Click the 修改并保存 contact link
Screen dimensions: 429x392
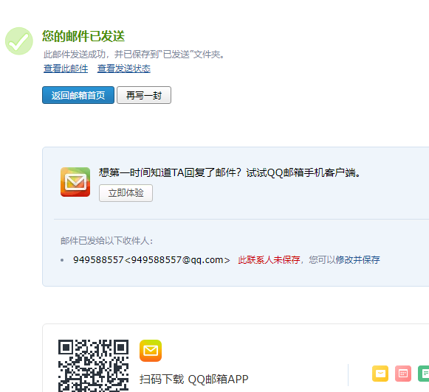click(357, 260)
